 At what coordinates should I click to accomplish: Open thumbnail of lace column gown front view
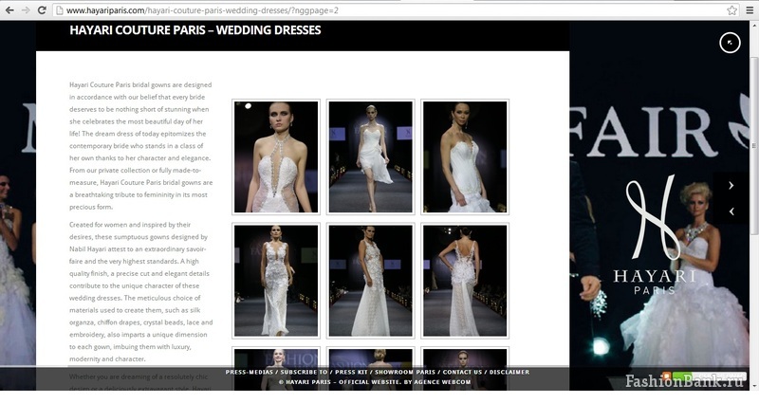(276, 281)
